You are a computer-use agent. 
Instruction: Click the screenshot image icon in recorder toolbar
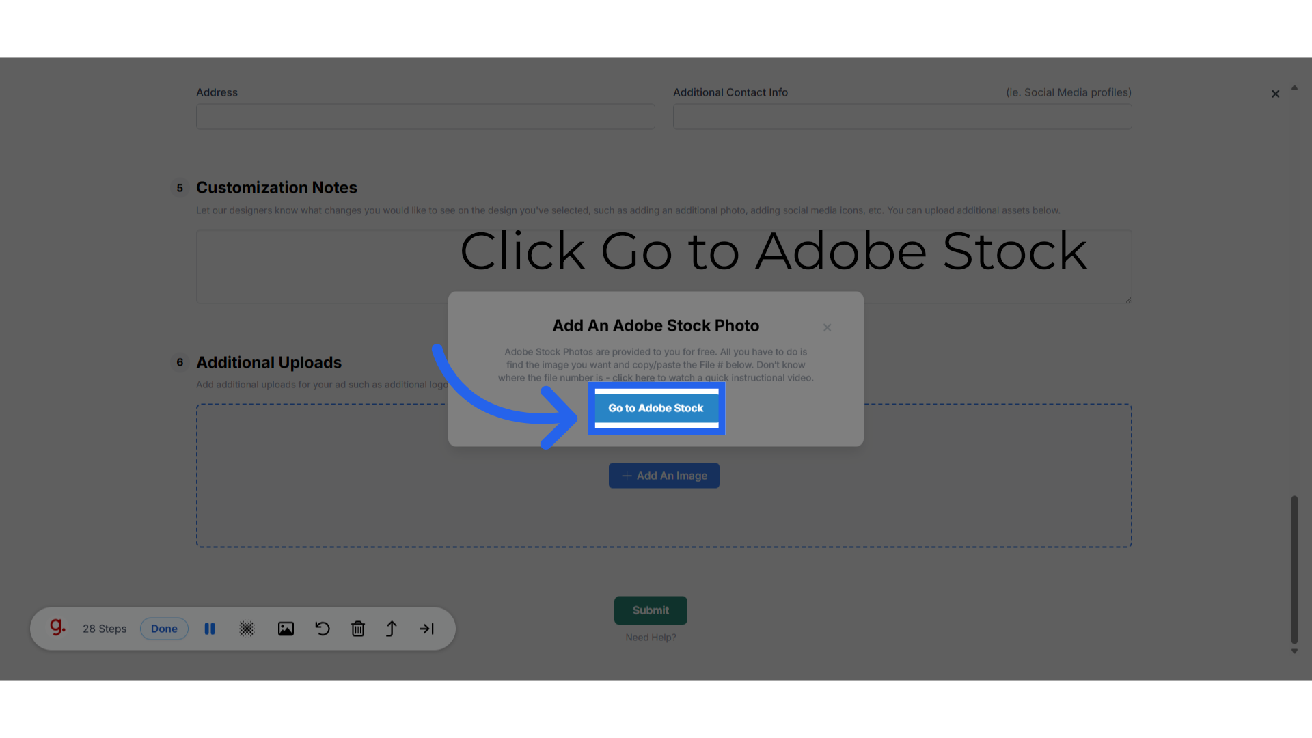[286, 629]
